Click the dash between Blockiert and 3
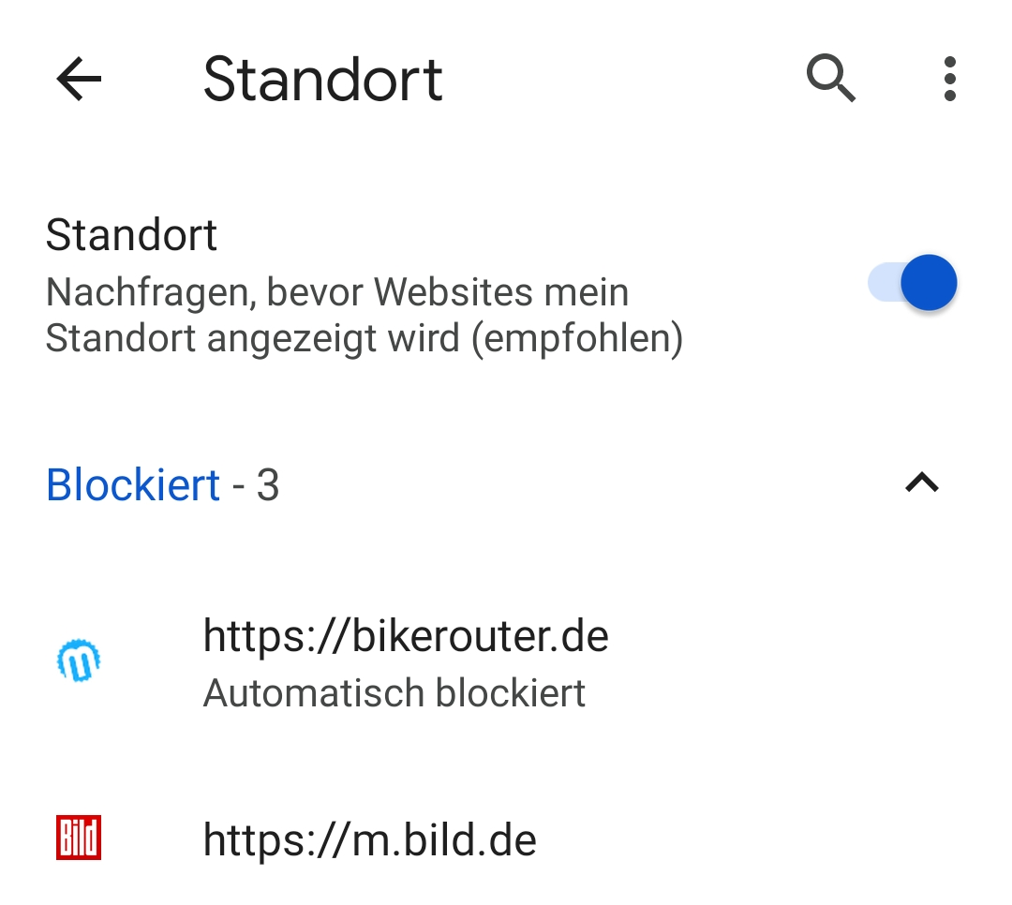The height and width of the screenshot is (905, 1012). pyautogui.click(x=239, y=487)
